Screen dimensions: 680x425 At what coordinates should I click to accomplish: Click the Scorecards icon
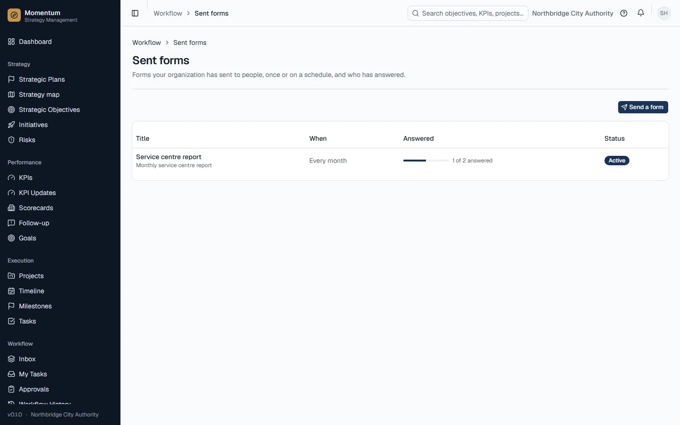pos(11,208)
